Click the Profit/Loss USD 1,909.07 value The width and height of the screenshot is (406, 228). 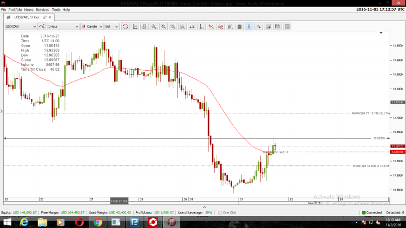click(163, 212)
